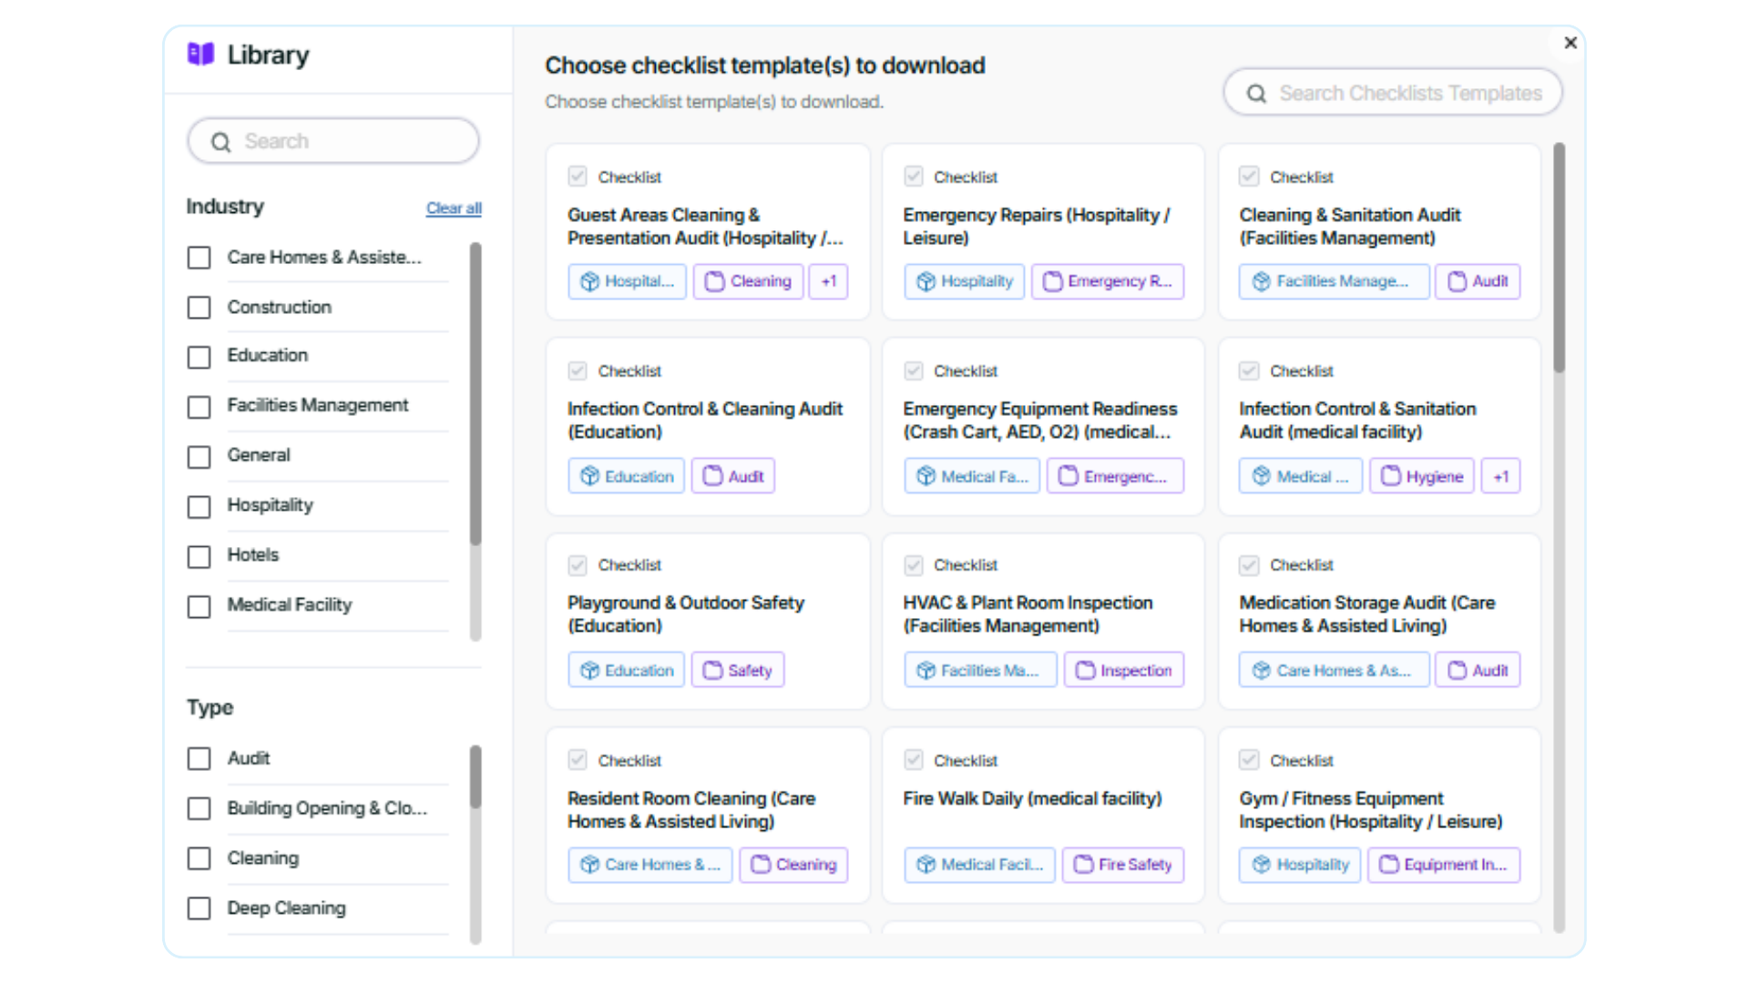Tick the Hotels industry checkbox
The width and height of the screenshot is (1749, 983).
pos(199,557)
